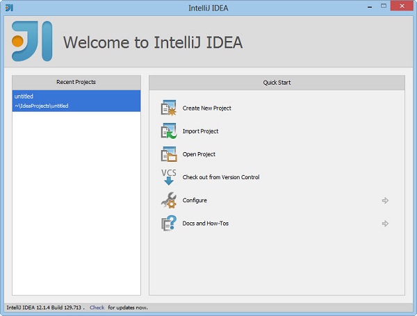Select the untitled recent project
Image resolution: width=417 pixels, height=316 pixels.
coord(24,96)
